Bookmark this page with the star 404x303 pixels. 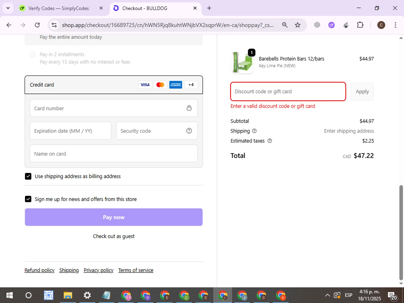[x=298, y=25]
